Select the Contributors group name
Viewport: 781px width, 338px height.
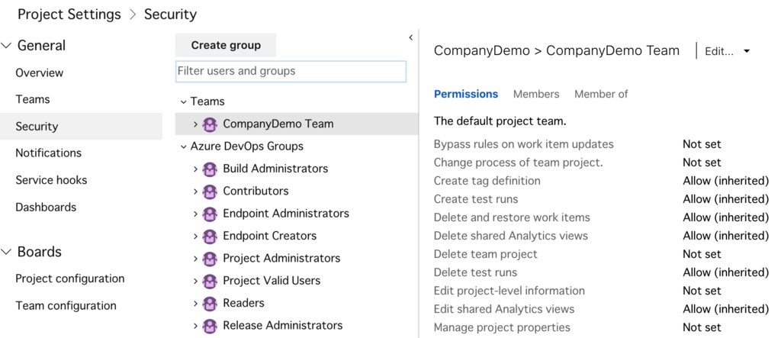pyautogui.click(x=256, y=192)
